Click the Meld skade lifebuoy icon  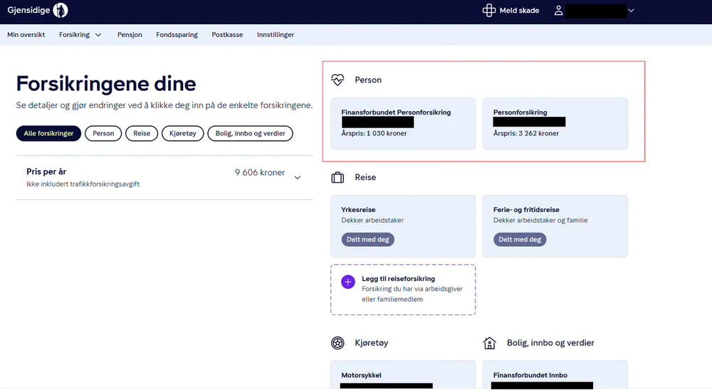[488, 11]
